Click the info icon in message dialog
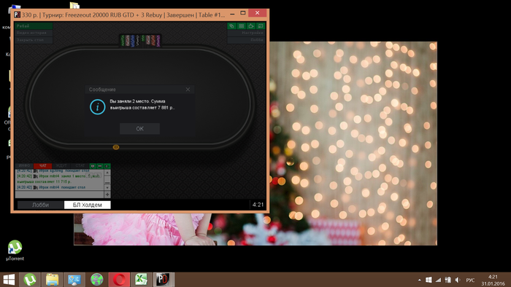 [97, 107]
